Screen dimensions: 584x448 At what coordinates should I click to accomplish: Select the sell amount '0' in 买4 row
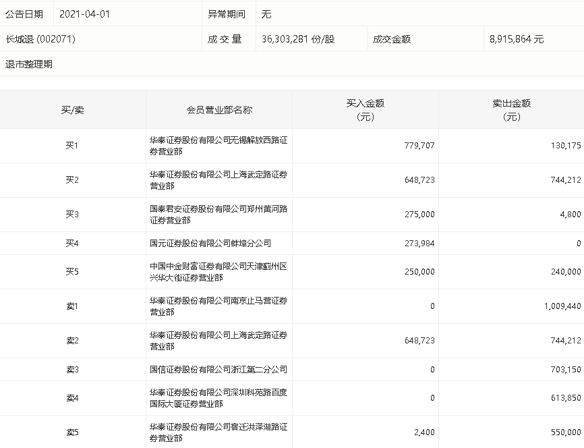pyautogui.click(x=579, y=244)
